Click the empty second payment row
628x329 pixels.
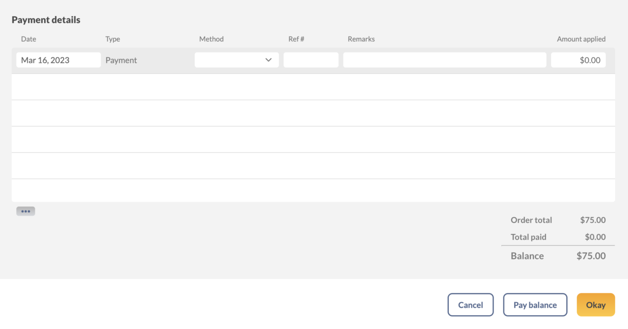[313, 87]
